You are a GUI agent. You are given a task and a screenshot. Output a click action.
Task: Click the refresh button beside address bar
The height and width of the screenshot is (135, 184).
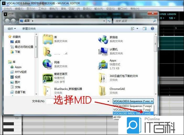109,21
